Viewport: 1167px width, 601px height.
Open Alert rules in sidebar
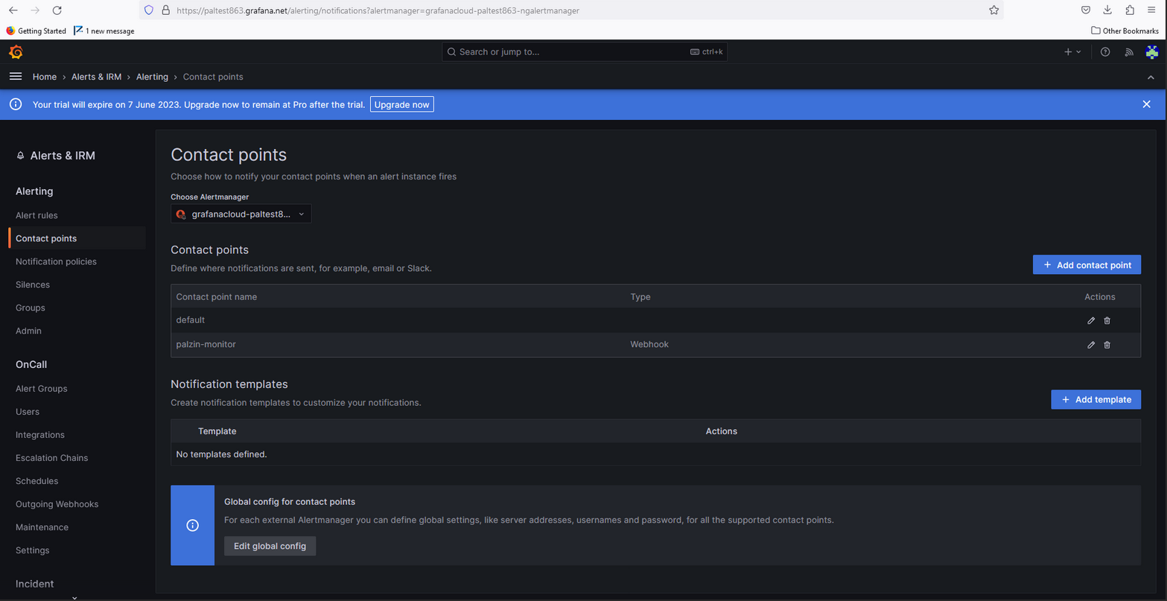click(x=36, y=215)
